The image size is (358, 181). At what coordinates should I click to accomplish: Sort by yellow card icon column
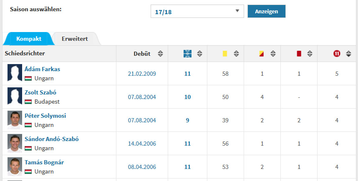point(225,54)
